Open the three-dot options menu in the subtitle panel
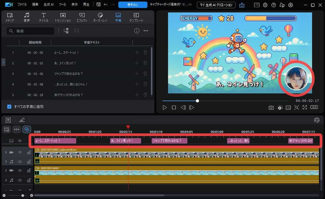This screenshot has height=199, width=325. coord(145,31)
